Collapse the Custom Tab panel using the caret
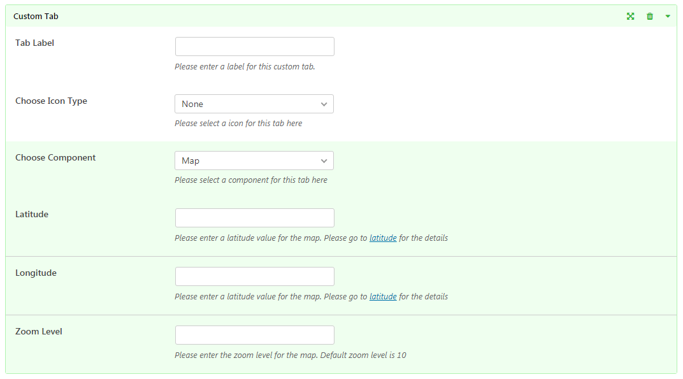This screenshot has width=683, height=379. point(668,16)
